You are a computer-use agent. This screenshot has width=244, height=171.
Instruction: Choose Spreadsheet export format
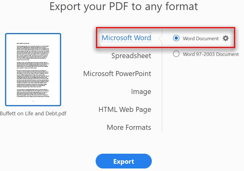click(x=131, y=56)
